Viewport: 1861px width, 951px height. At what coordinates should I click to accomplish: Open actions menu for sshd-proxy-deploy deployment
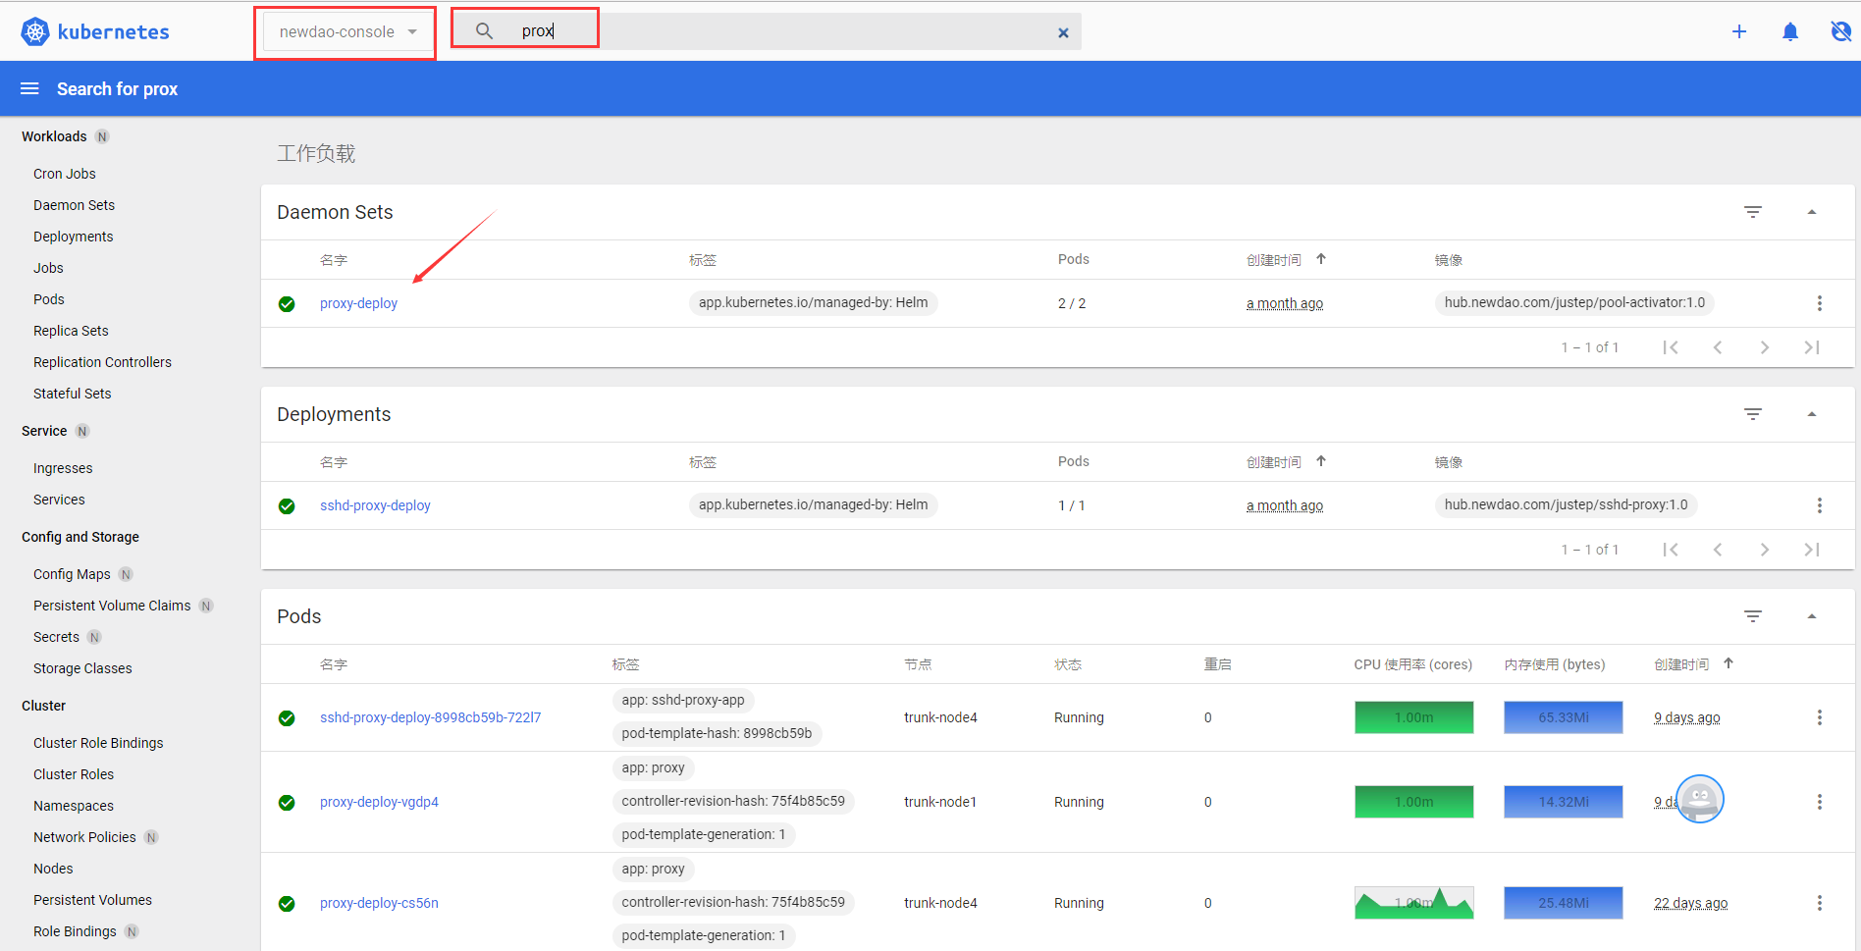pyautogui.click(x=1819, y=505)
